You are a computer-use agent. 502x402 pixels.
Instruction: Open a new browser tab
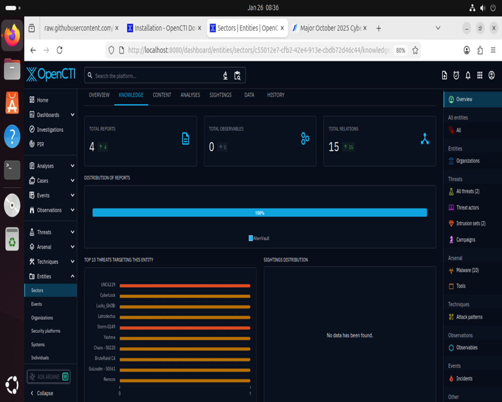(378, 29)
